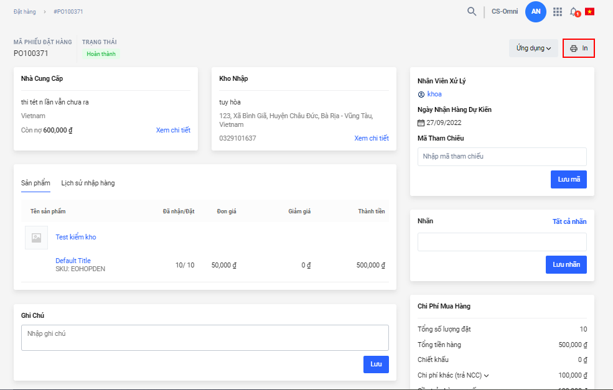Click the Test kiểm kho product thumbnail
The height and width of the screenshot is (390, 613).
tap(36, 238)
